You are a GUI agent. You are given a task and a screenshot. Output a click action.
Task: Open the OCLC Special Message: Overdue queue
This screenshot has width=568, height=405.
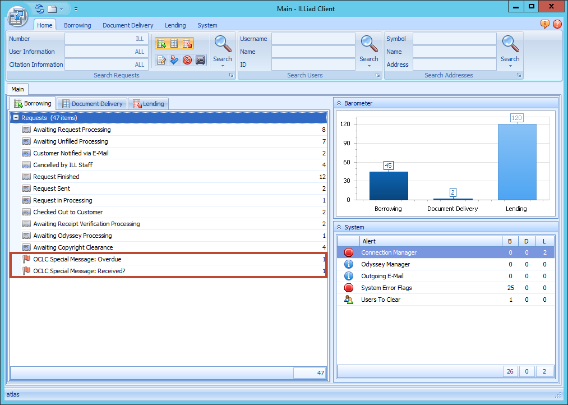click(77, 259)
